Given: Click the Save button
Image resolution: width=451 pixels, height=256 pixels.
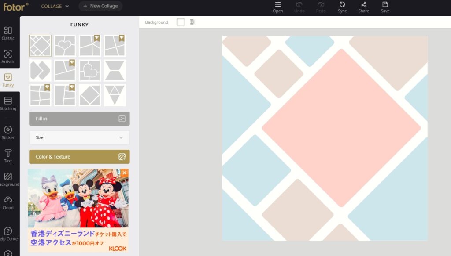Looking at the screenshot, I should pyautogui.click(x=385, y=7).
